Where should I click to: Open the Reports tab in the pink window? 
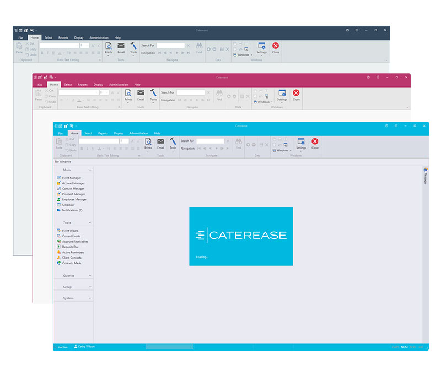click(83, 85)
